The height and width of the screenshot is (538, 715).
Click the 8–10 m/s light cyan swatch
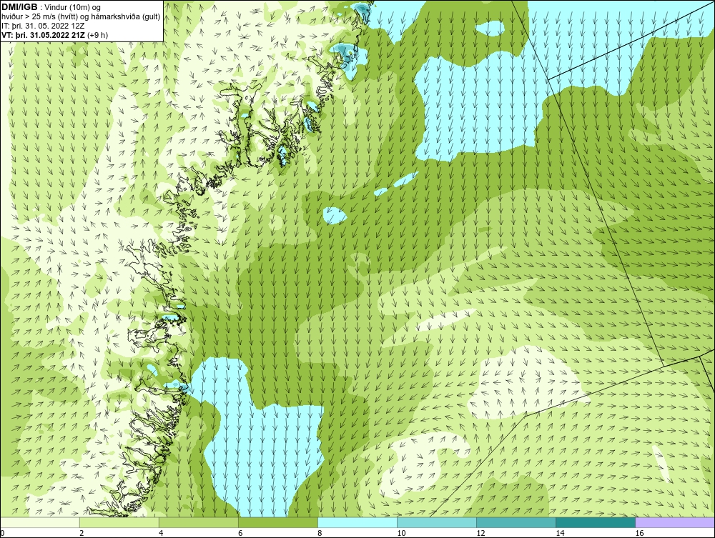357,522
